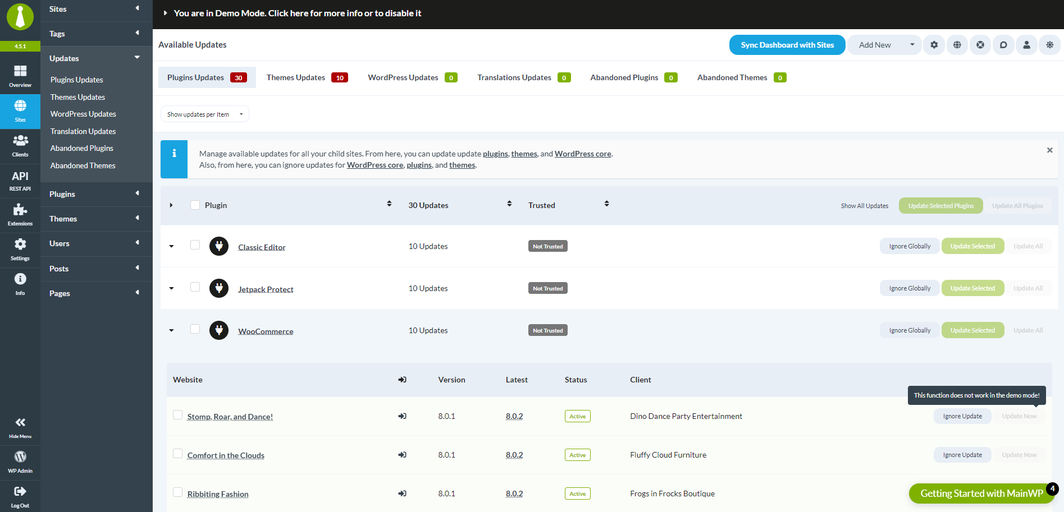Close the blue info notice
The width and height of the screenshot is (1064, 512).
pos(1049,150)
